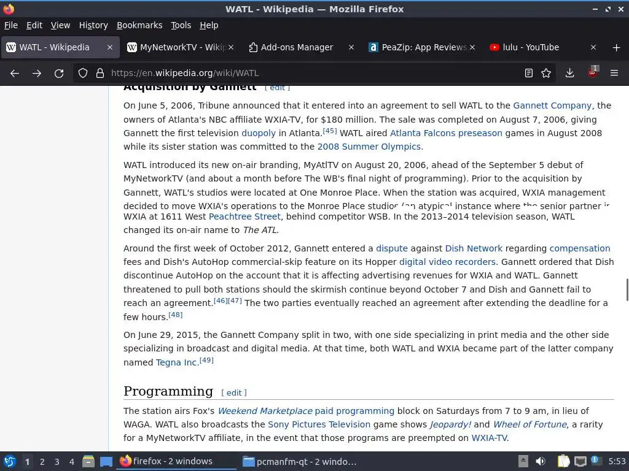Switch to pcmanfm-qt taskbar windows
The height and width of the screenshot is (471, 629).
coord(300,462)
